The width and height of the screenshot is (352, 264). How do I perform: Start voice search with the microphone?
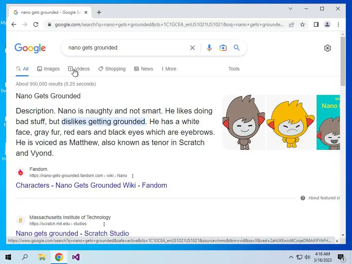click(209, 47)
